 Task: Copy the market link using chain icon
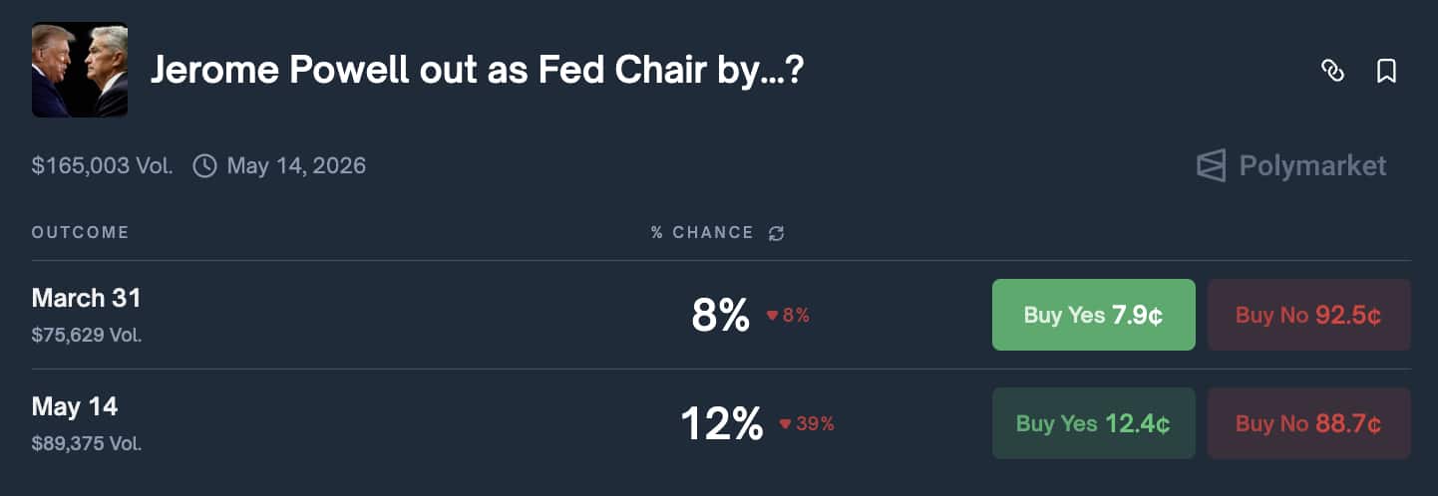(x=1332, y=71)
